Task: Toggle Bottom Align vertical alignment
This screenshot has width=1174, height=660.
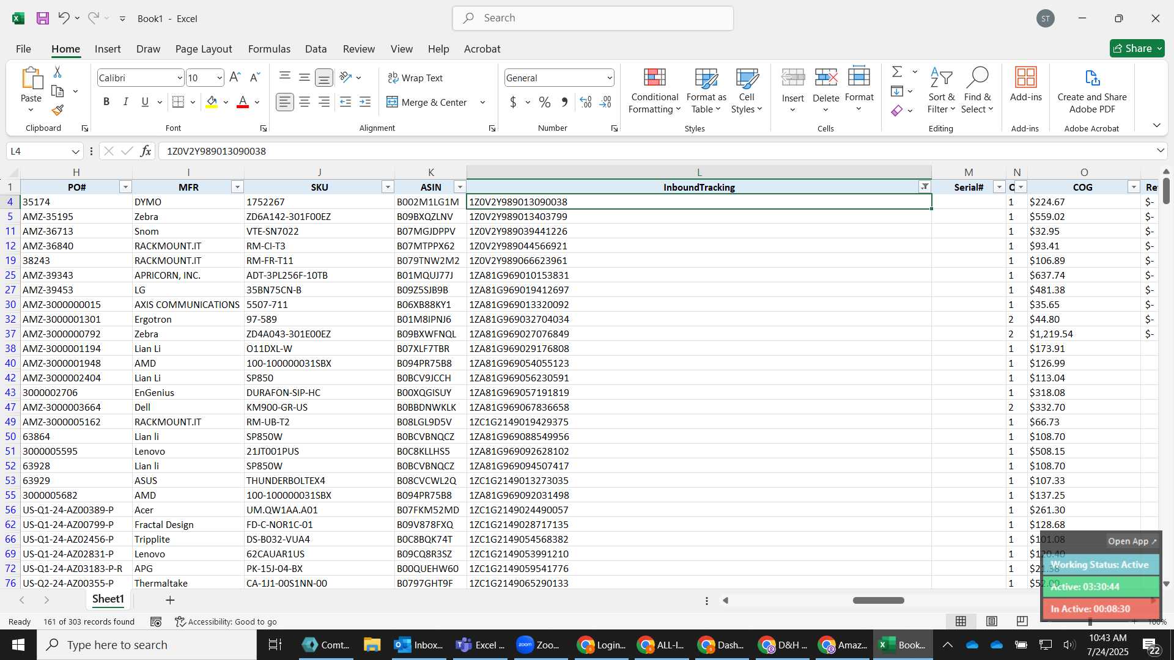Action: (324, 78)
